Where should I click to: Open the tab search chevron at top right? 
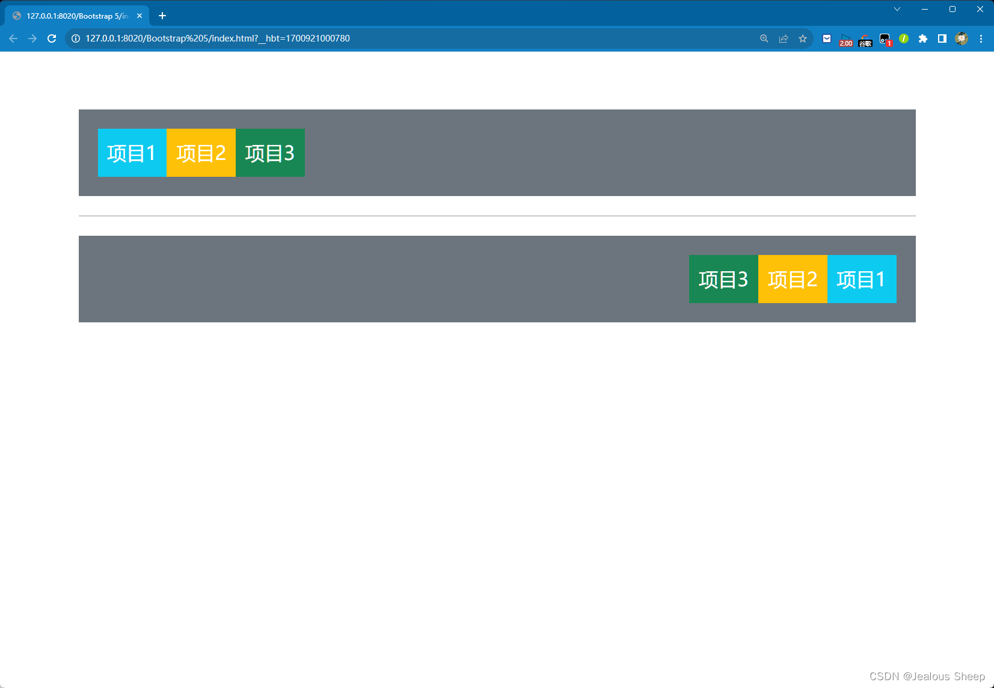(x=897, y=9)
